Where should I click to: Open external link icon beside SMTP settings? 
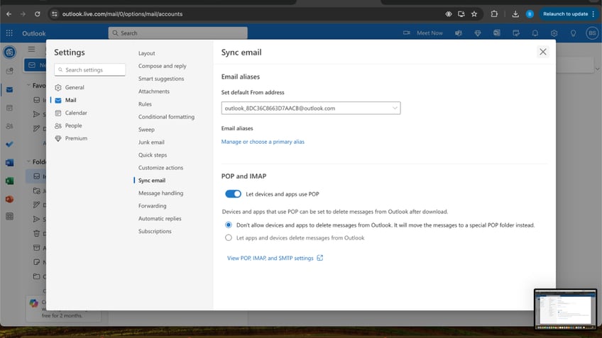point(319,258)
